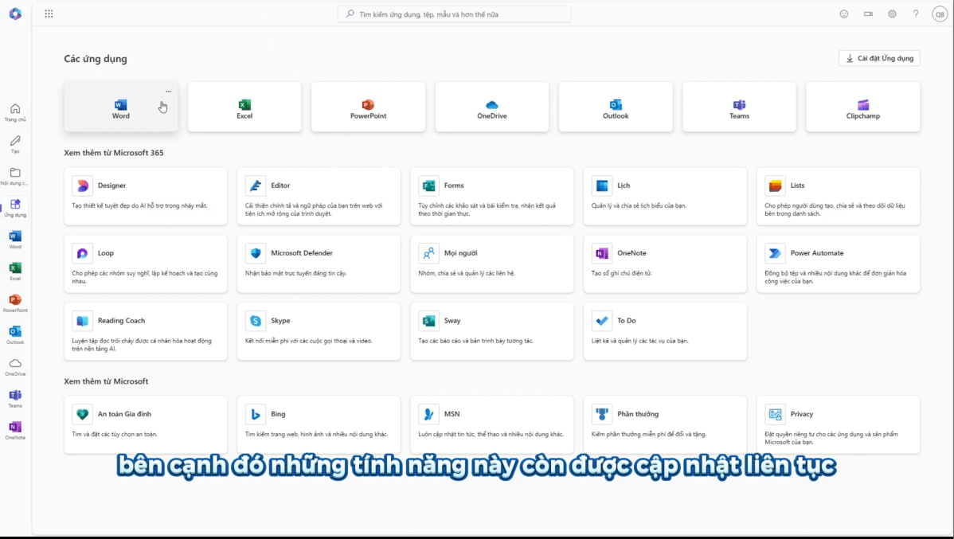
Task: Open the OneDrive app tile
Action: click(x=491, y=107)
